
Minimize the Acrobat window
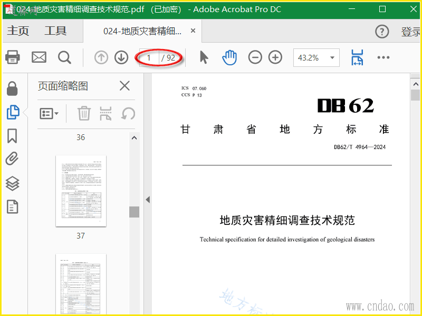(x=351, y=9)
